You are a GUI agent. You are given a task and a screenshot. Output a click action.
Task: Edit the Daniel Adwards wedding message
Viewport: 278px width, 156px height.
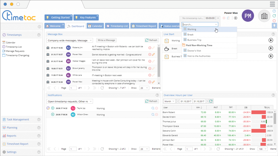pos(153,54)
